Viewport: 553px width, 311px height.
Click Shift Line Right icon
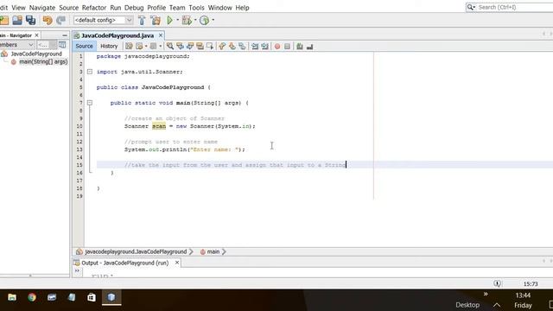coord(265,46)
